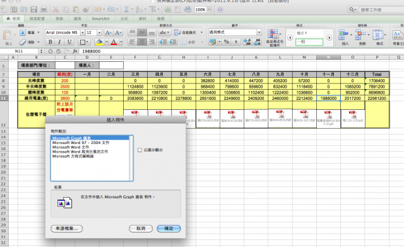Click the 自動換列 wrap text button
Screen dimensions: 404x247
[185, 32]
